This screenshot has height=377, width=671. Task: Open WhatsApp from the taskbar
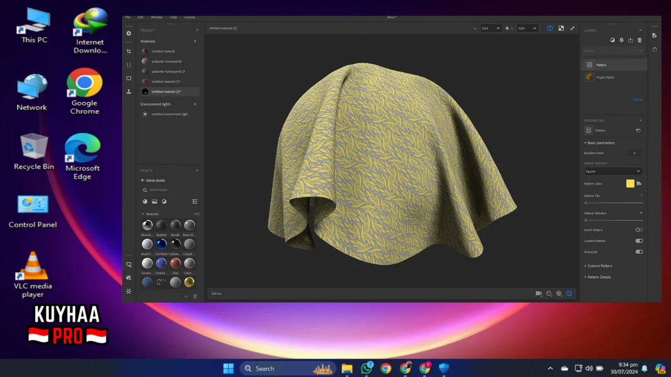point(367,368)
